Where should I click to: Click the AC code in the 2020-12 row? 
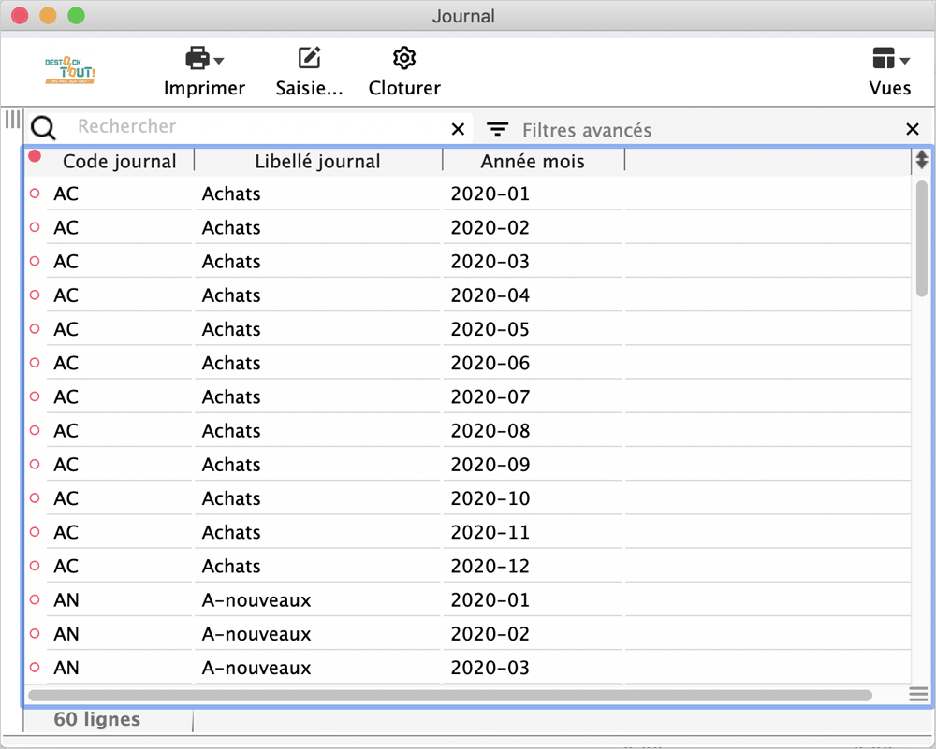(66, 566)
